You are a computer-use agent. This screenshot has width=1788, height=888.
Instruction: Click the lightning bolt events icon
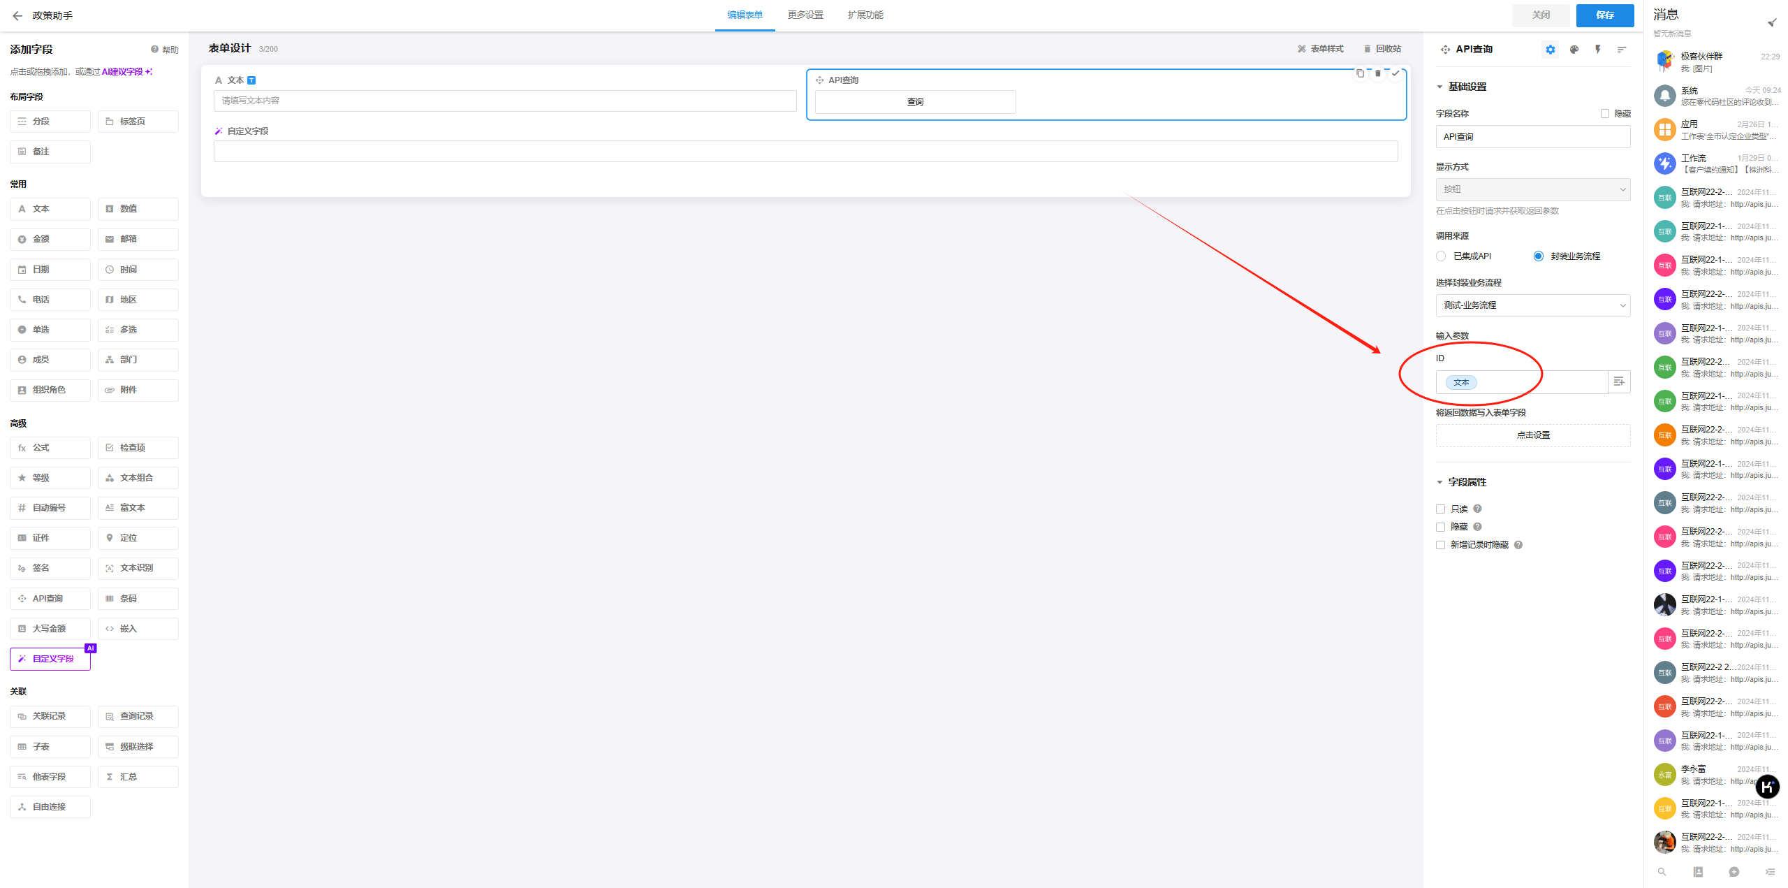(x=1597, y=50)
